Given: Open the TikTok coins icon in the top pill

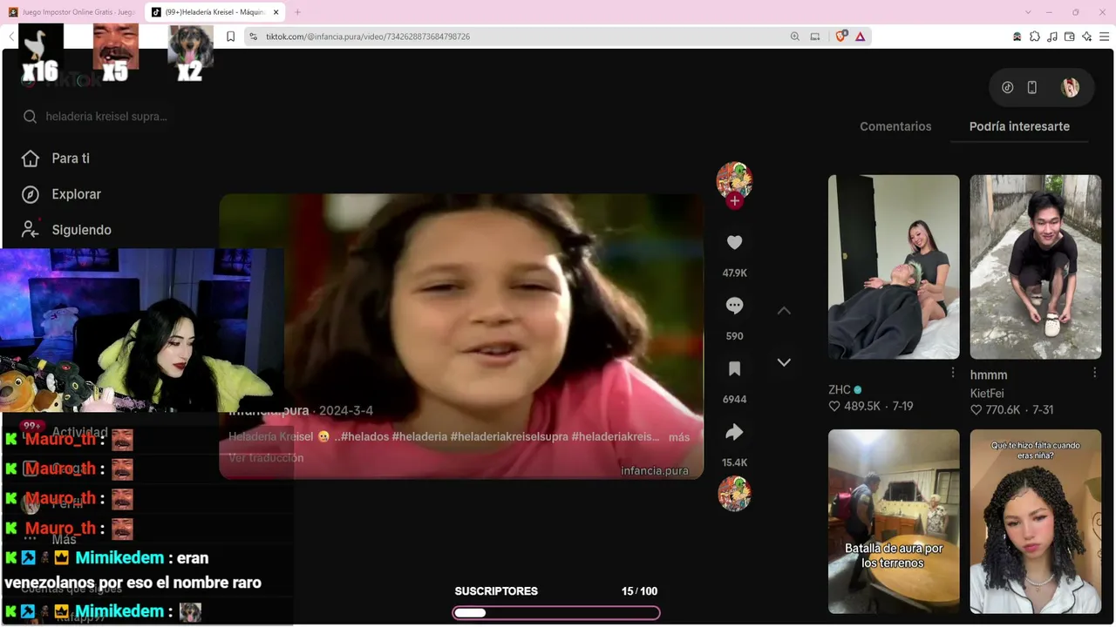Looking at the screenshot, I should pos(1007,87).
